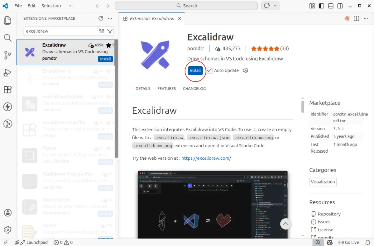The width and height of the screenshot is (374, 246).
Task: Split the editor to the right
Action: tap(357, 19)
